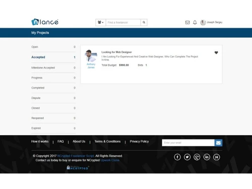
Task: Open the Joseph Sergey user menu
Action: [215, 22]
